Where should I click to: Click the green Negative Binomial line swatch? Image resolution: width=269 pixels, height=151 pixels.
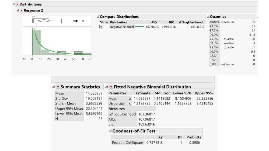[139, 27]
